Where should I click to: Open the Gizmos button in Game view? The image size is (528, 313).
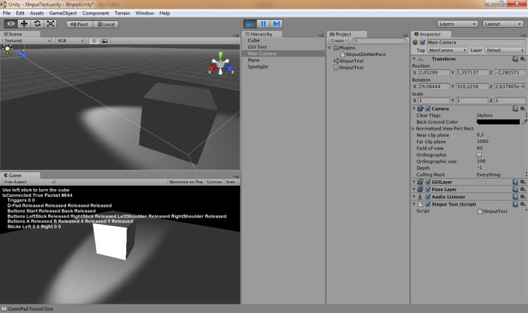214,182
